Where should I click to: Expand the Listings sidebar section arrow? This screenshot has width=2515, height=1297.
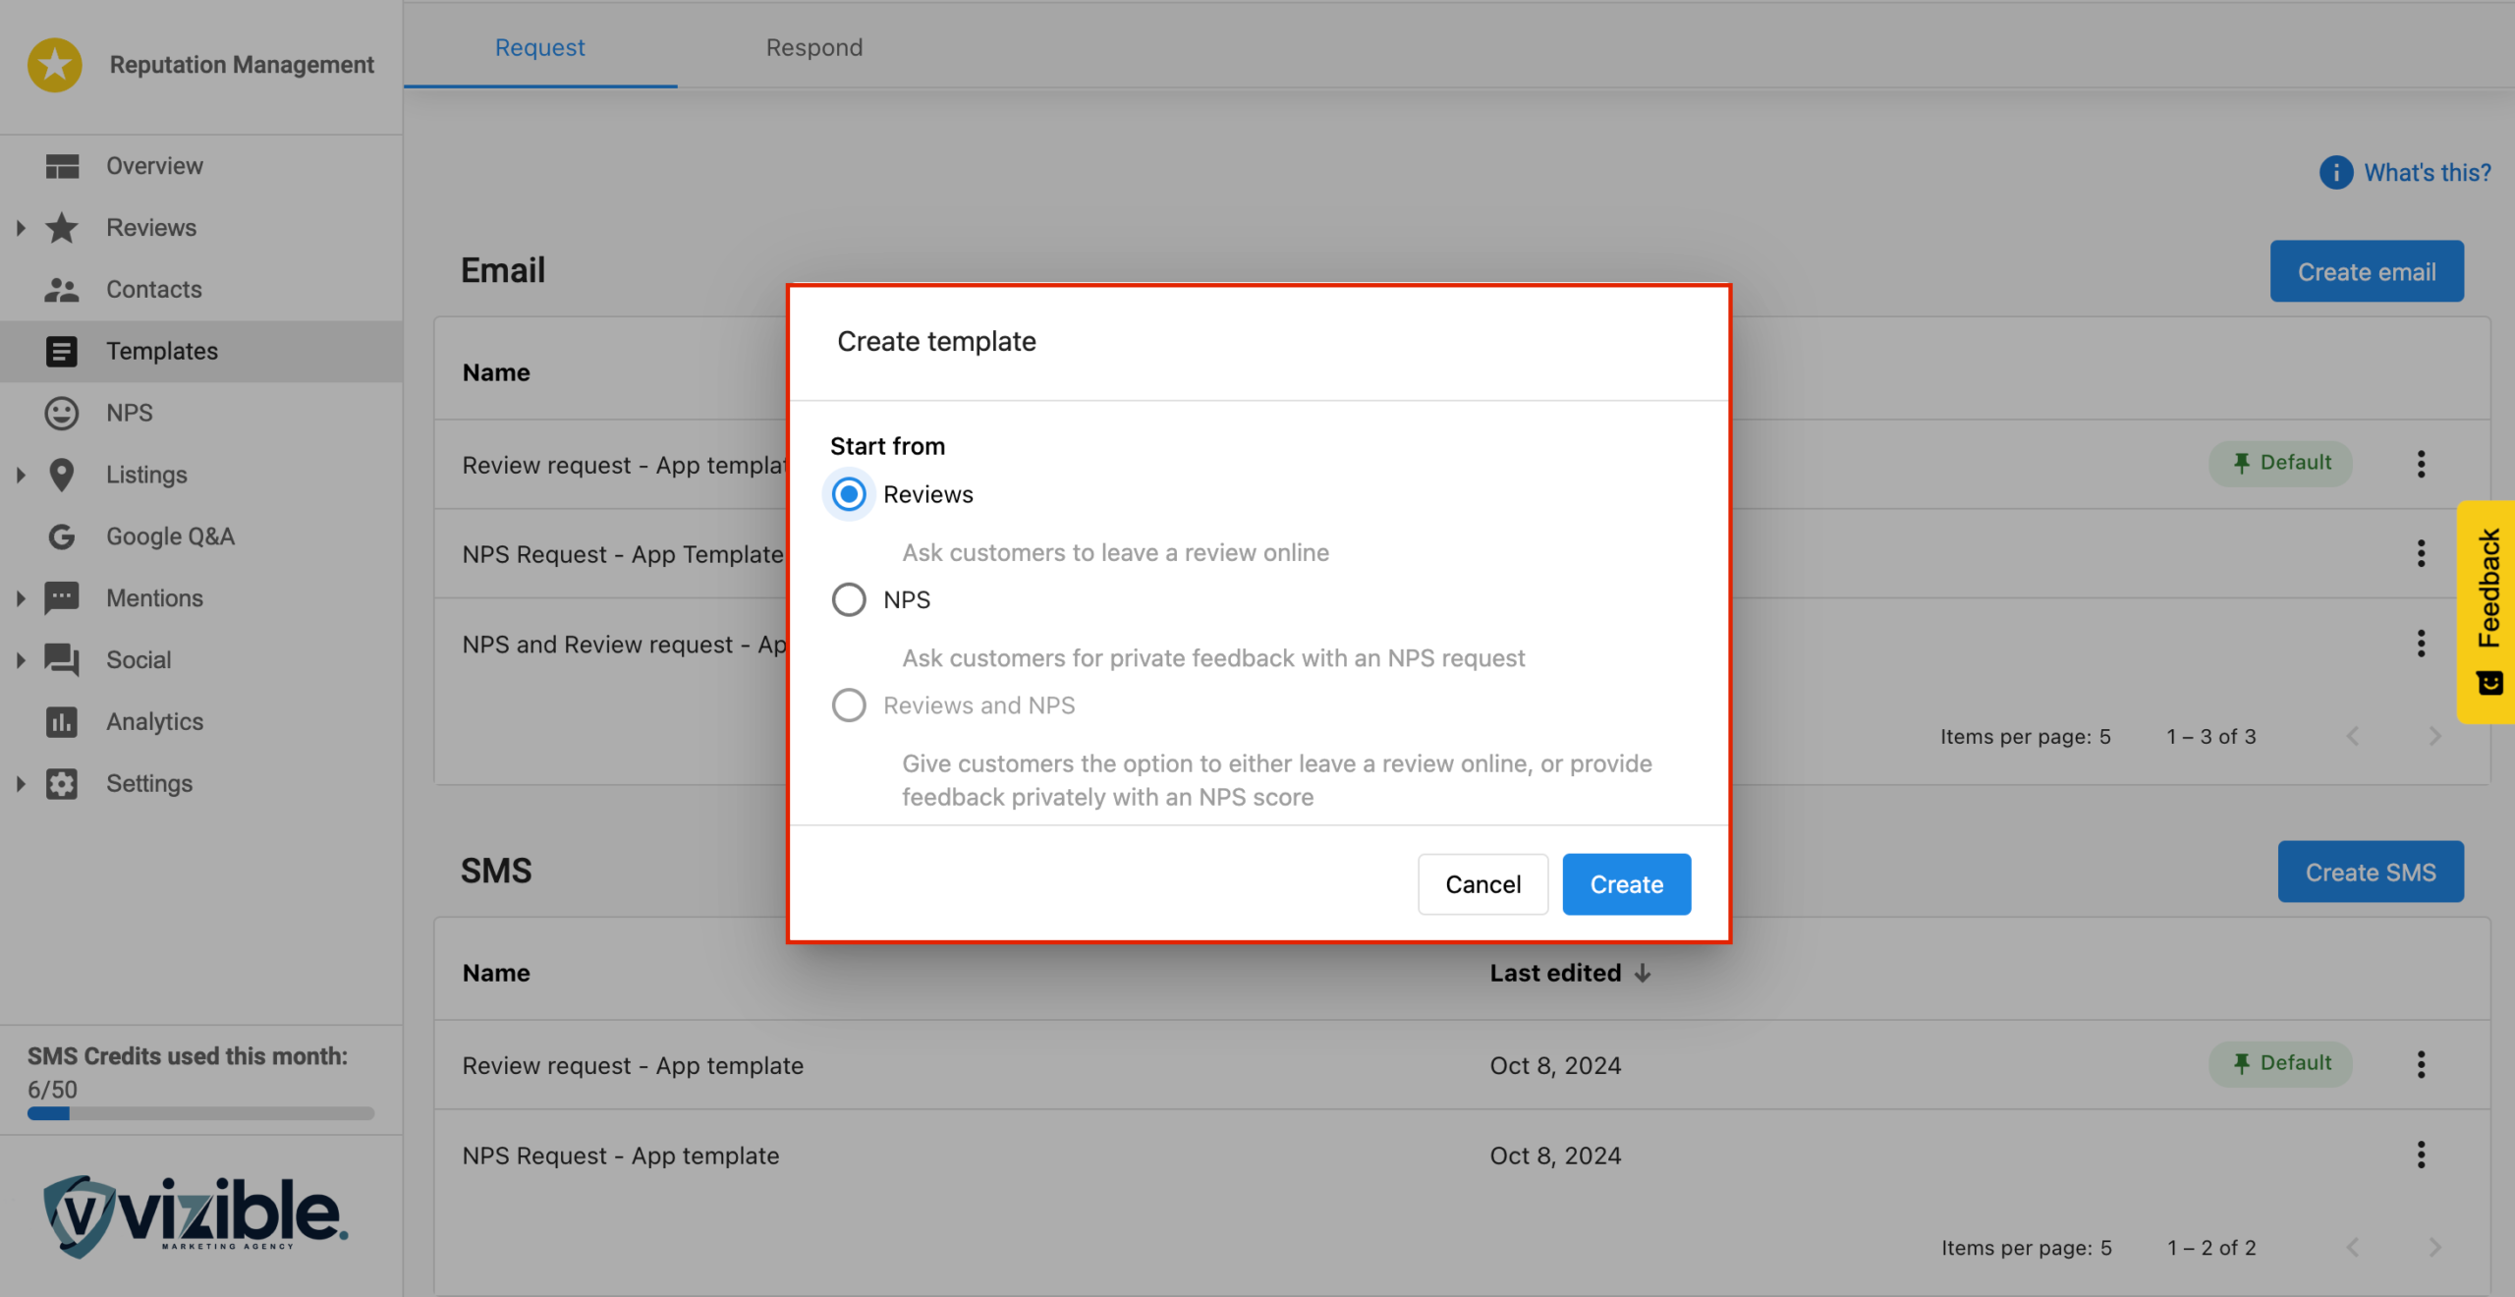21,475
